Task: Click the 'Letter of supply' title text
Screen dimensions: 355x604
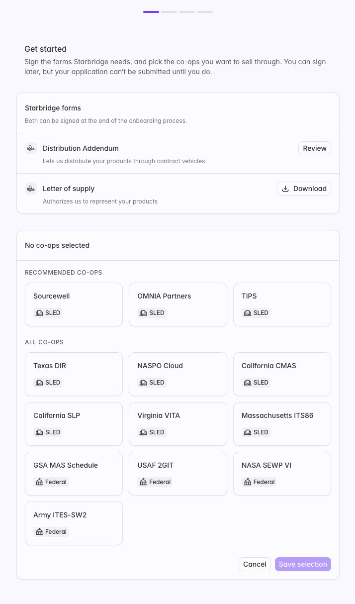Action: coord(69,189)
